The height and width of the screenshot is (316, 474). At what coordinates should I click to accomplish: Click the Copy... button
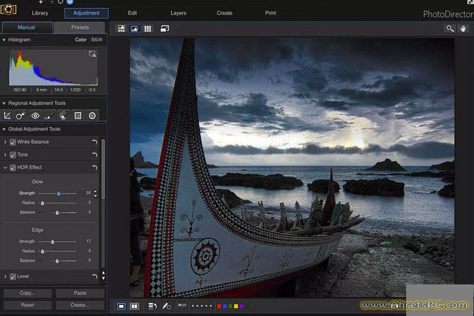(x=28, y=293)
